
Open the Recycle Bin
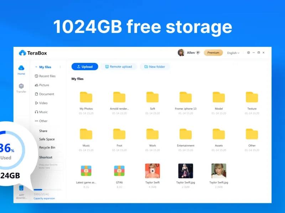coord(47,147)
